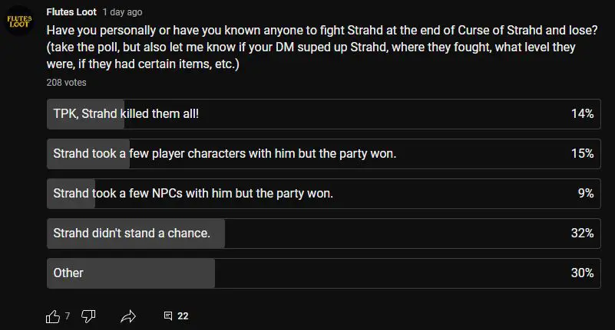615x330 pixels.
Task: Like the poll with the thumbs-up icon
Action: point(53,316)
